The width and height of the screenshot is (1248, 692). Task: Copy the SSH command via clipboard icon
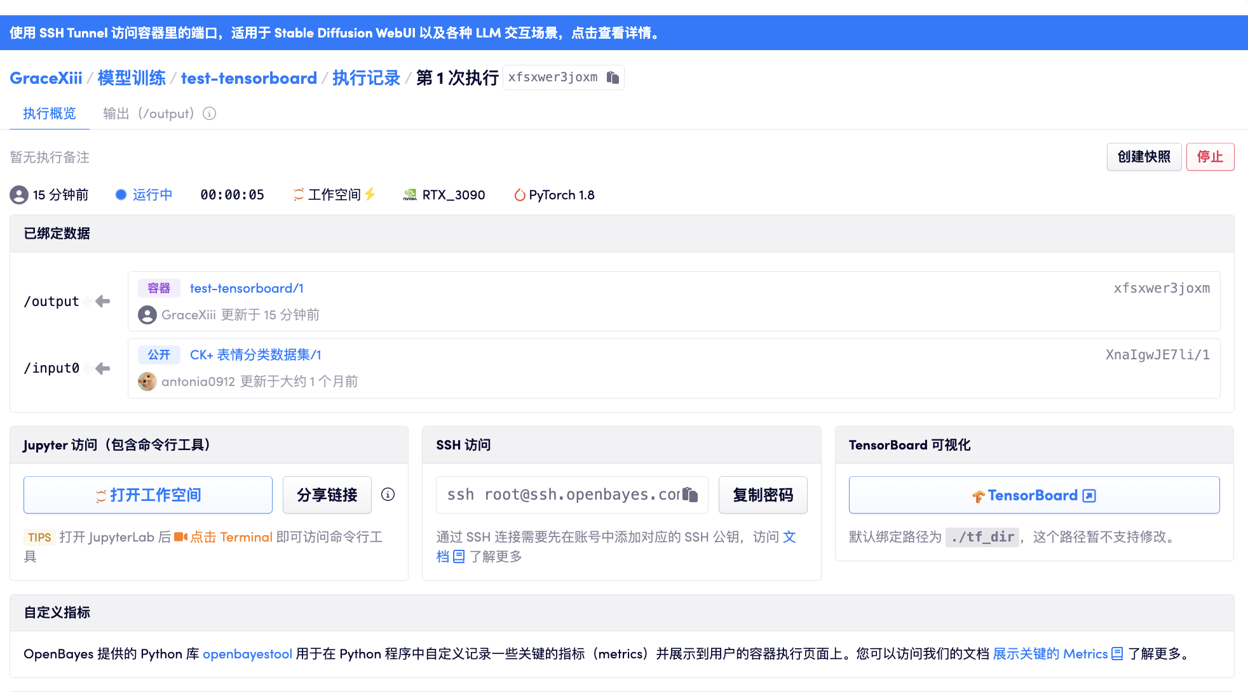click(x=690, y=495)
